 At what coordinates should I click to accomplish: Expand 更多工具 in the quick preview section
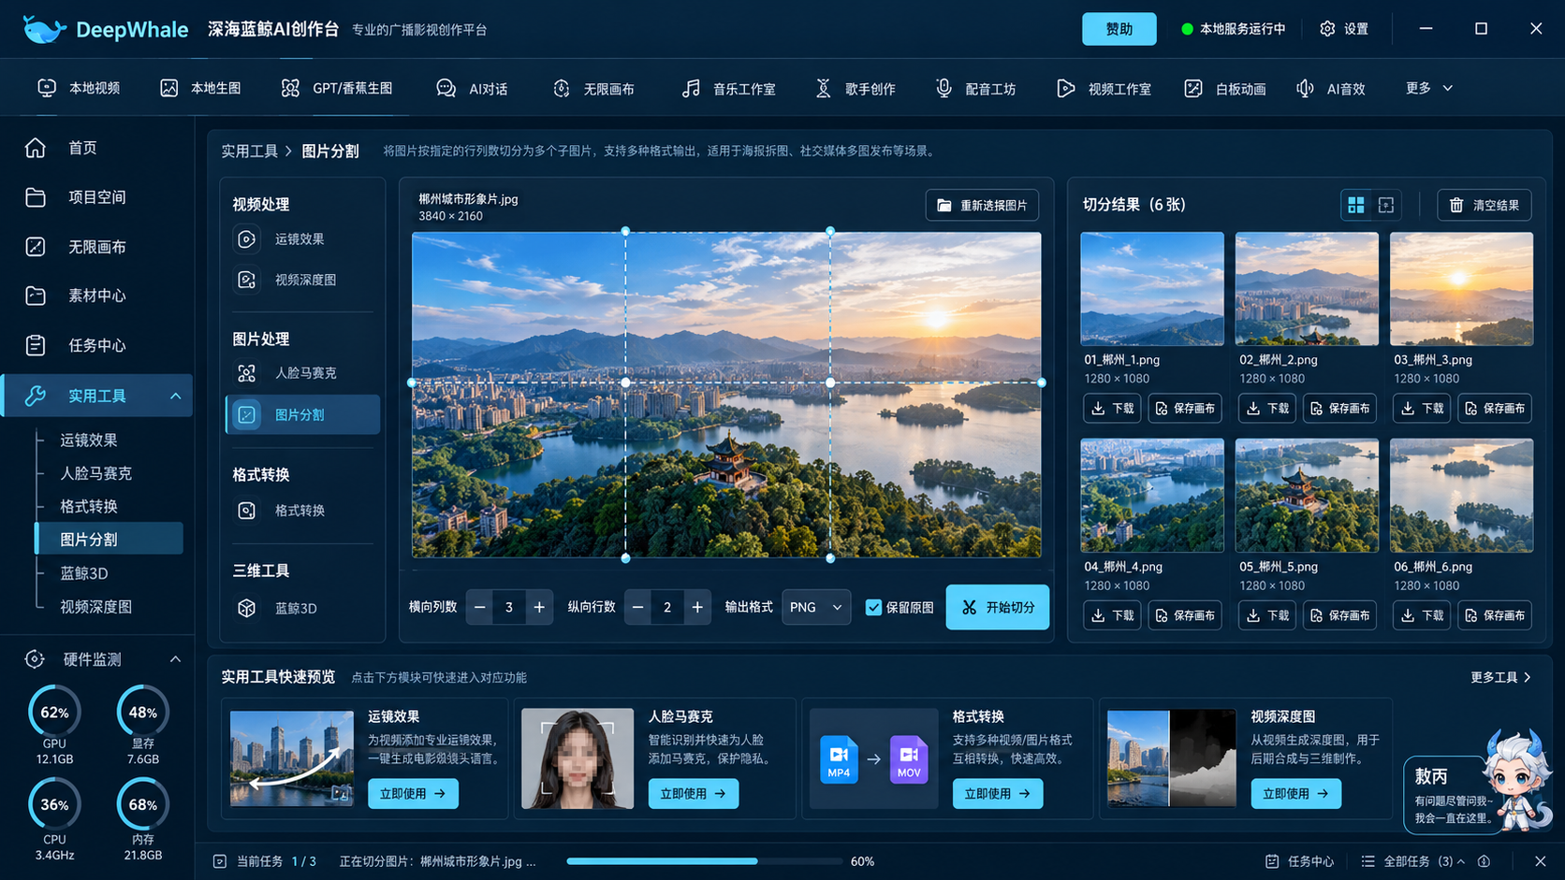(x=1500, y=677)
